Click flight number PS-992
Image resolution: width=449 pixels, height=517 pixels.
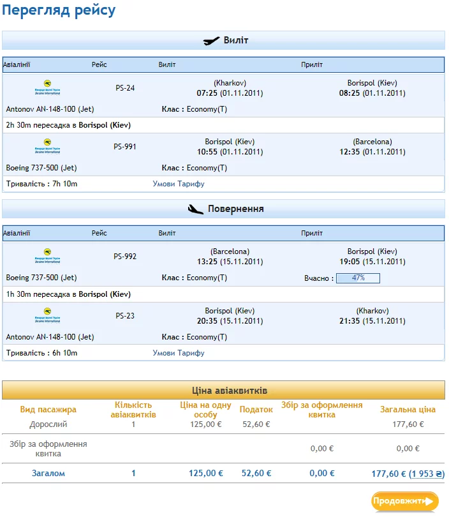click(125, 256)
